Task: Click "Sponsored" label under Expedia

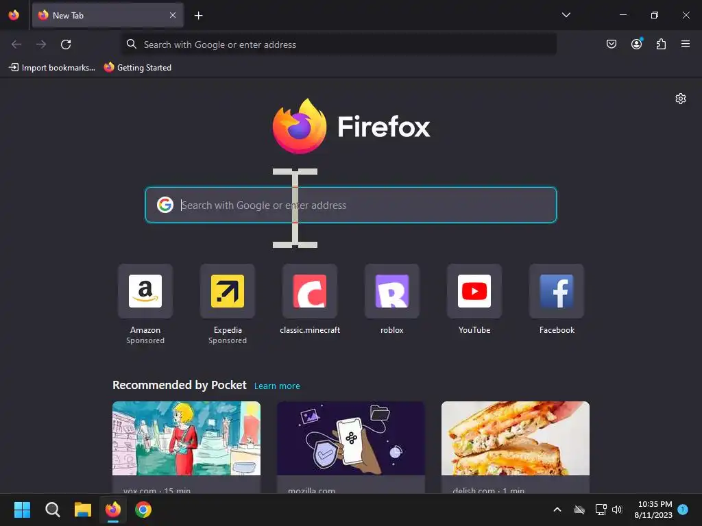Action: pyautogui.click(x=228, y=340)
